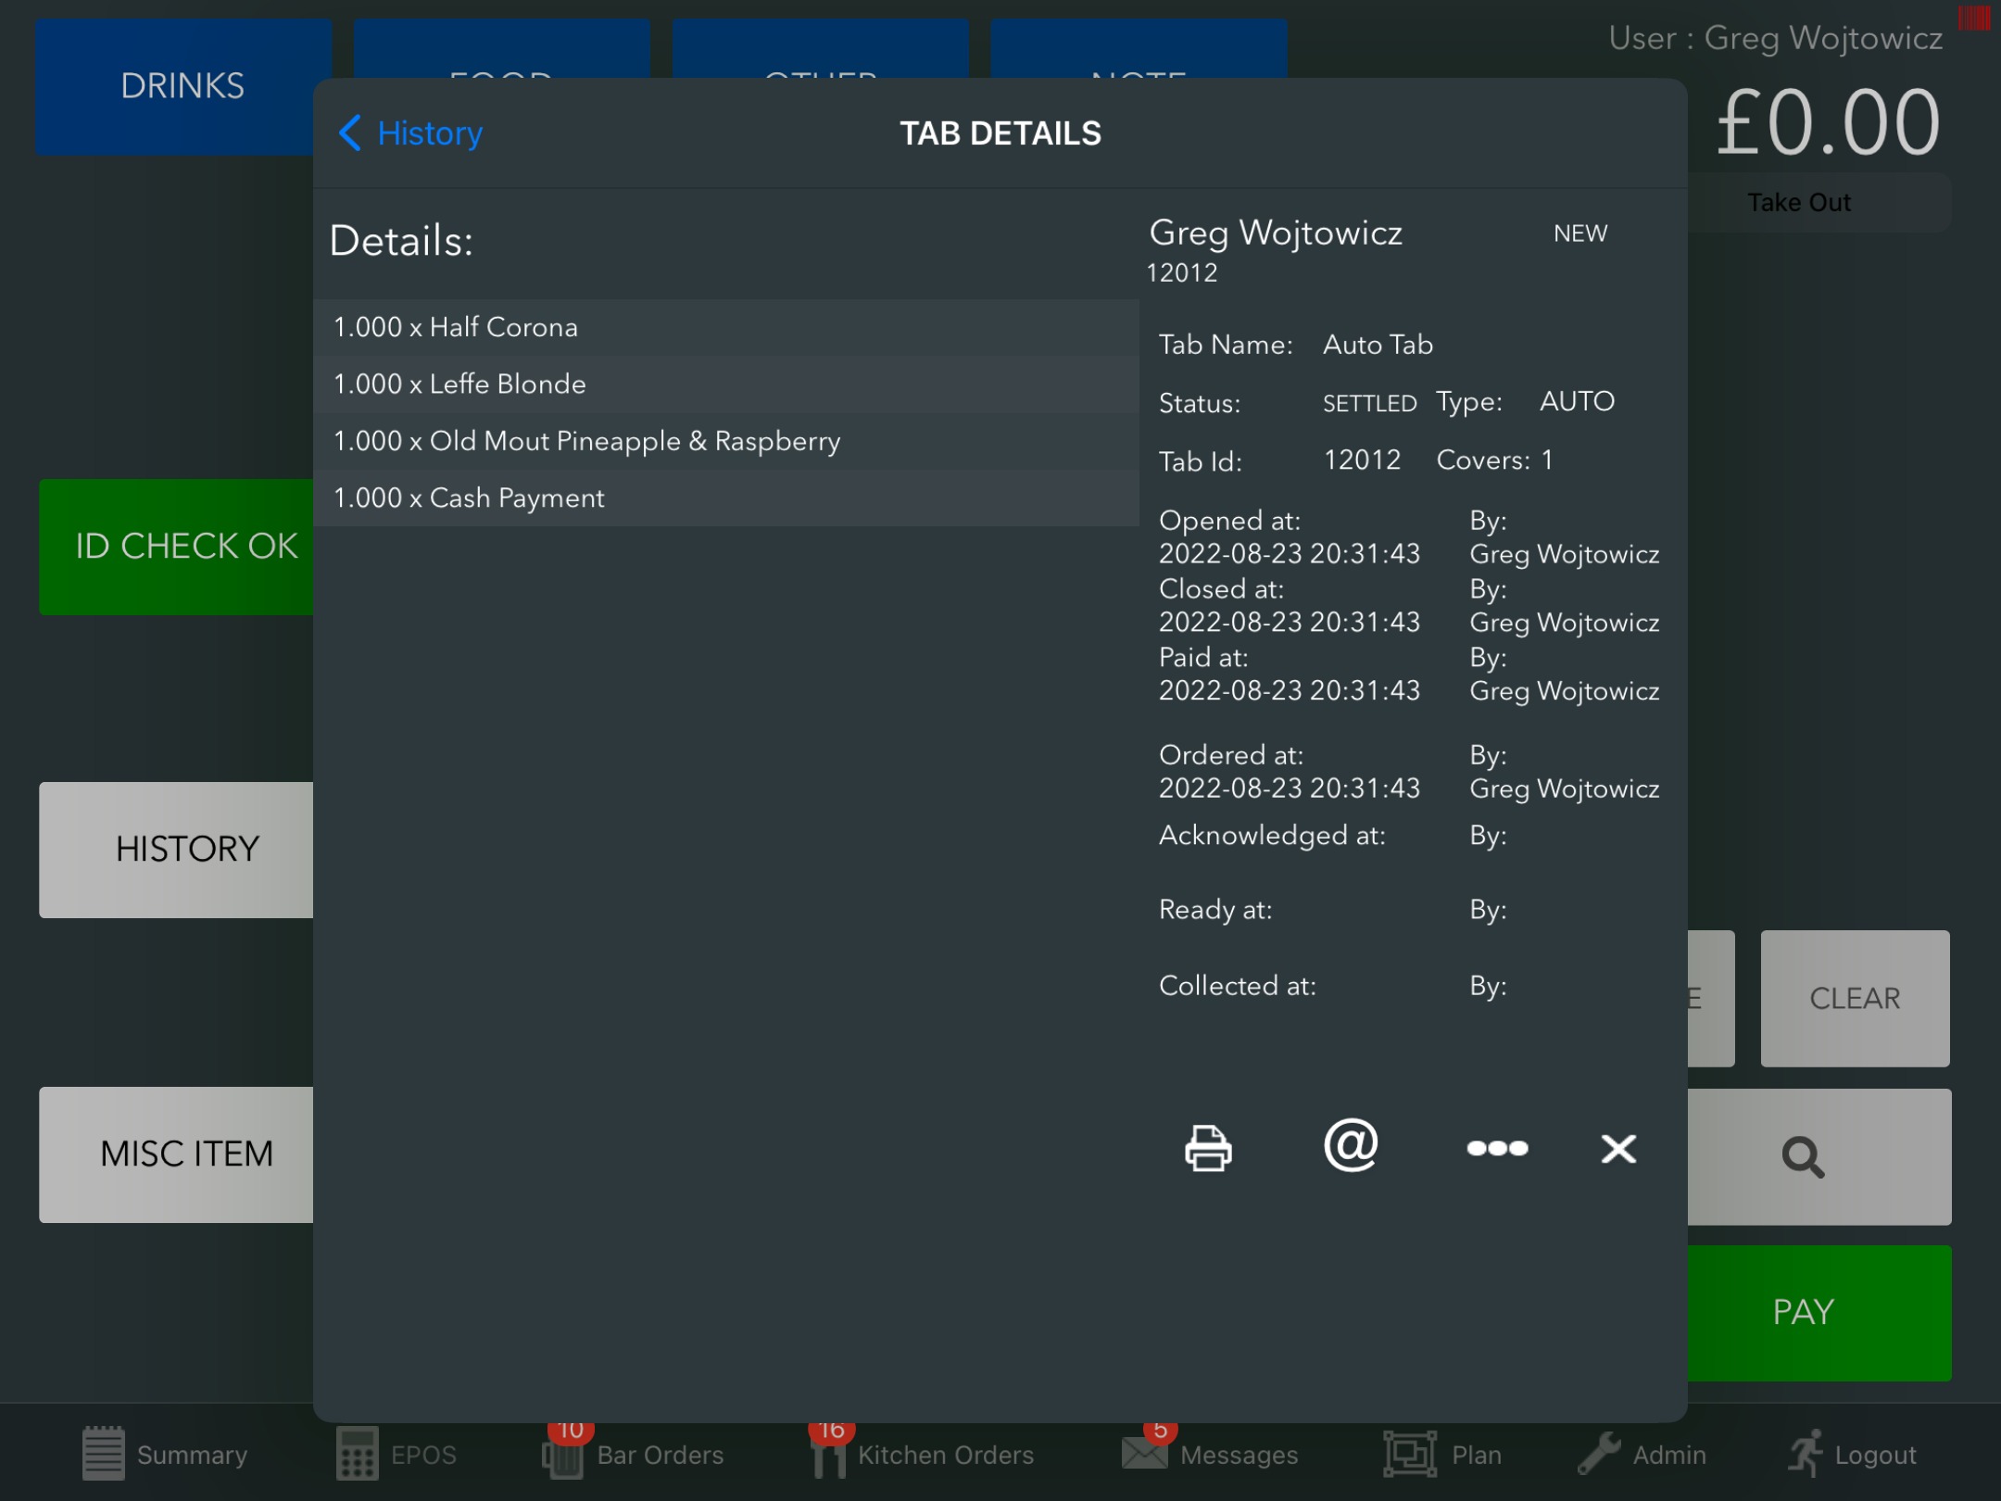Click the magnifier search icon button
The image size is (2001, 1501).
tap(1803, 1156)
